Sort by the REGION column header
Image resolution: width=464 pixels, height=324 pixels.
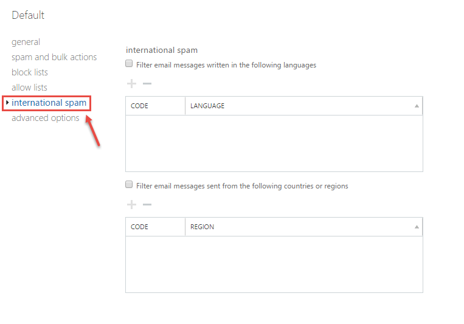click(303, 227)
